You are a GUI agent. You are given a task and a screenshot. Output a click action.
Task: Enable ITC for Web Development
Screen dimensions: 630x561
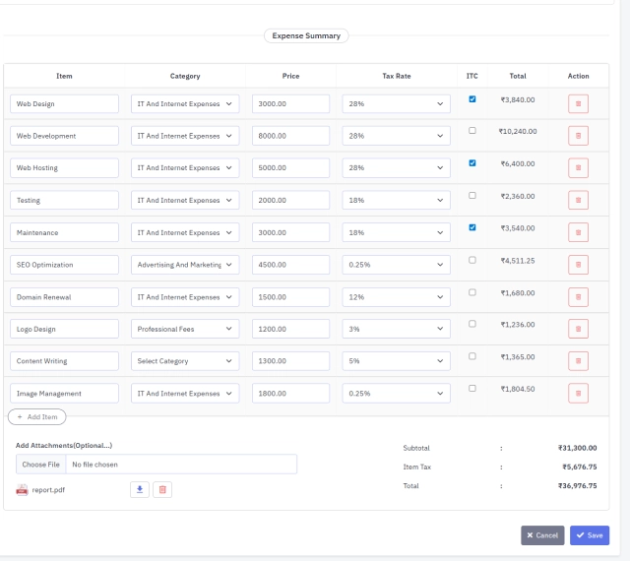click(x=472, y=131)
